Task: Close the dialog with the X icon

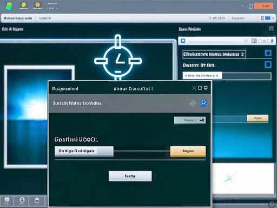Action: pos(194,88)
